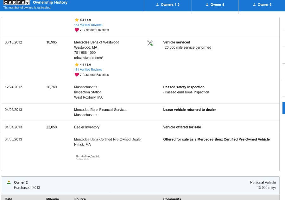The image size is (285, 200).
Task: Click the mbwestwood.com/ website text
Action: tap(88, 58)
